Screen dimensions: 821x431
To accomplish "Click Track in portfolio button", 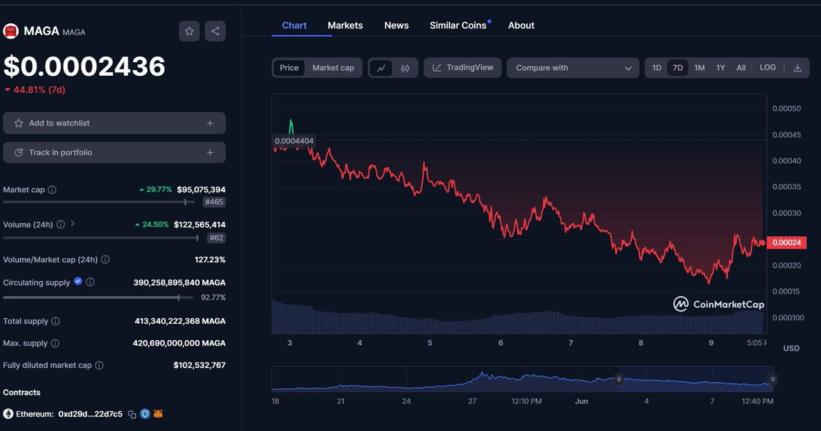I will 114,152.
